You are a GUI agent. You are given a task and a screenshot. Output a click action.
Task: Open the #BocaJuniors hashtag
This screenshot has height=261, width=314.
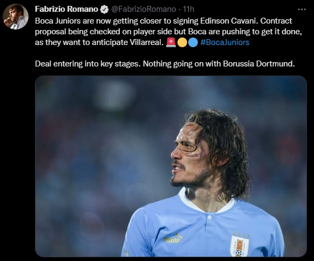click(x=225, y=42)
